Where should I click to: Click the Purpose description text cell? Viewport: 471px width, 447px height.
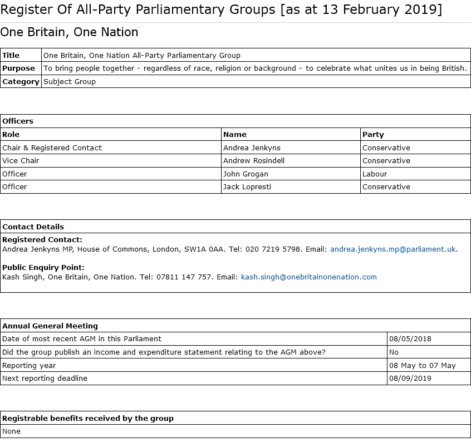pos(256,68)
